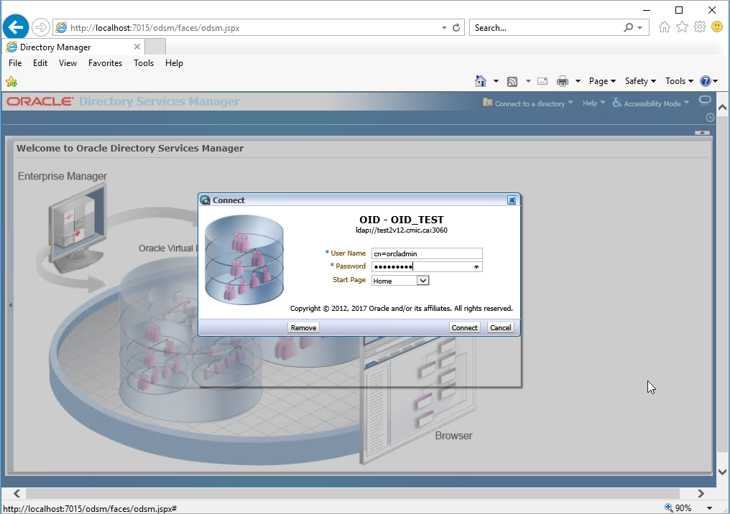Screen dimensions: 730x514
Task: Click the browser Forward arrow button
Action: tap(41, 27)
